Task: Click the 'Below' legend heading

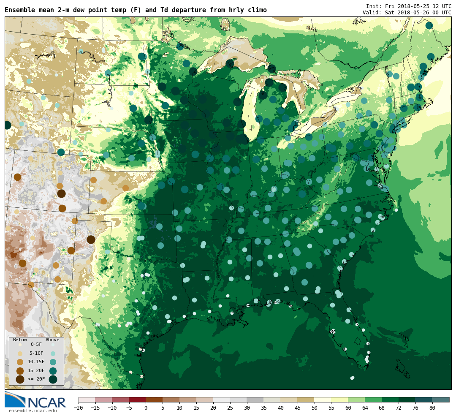Action: click(20, 340)
